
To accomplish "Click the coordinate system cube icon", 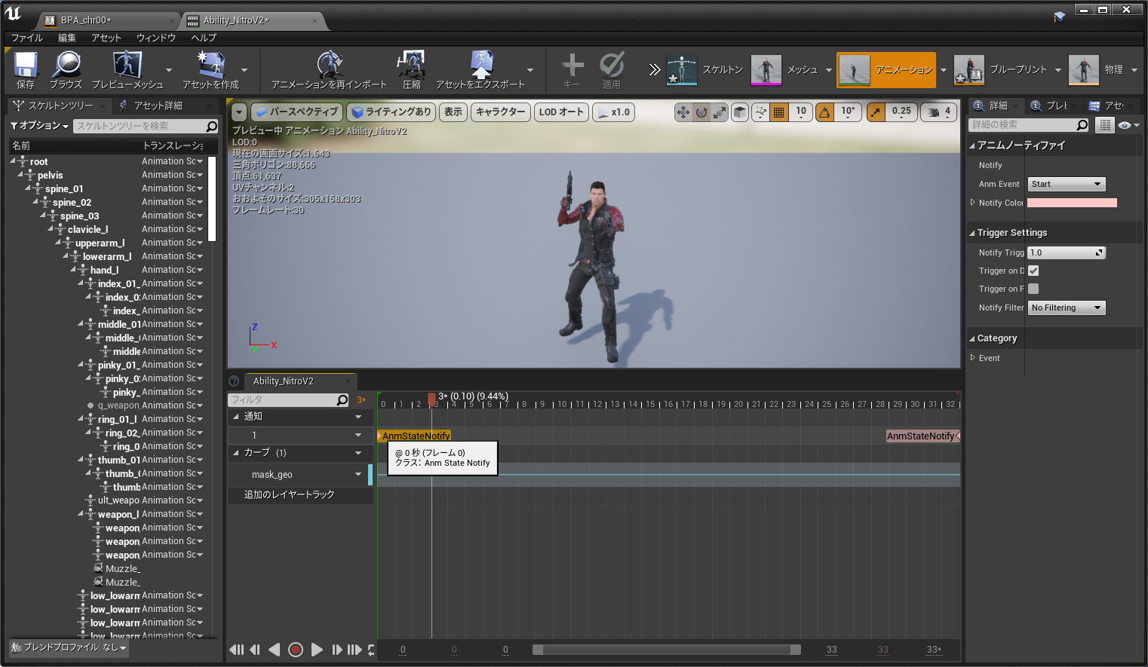I will [740, 112].
